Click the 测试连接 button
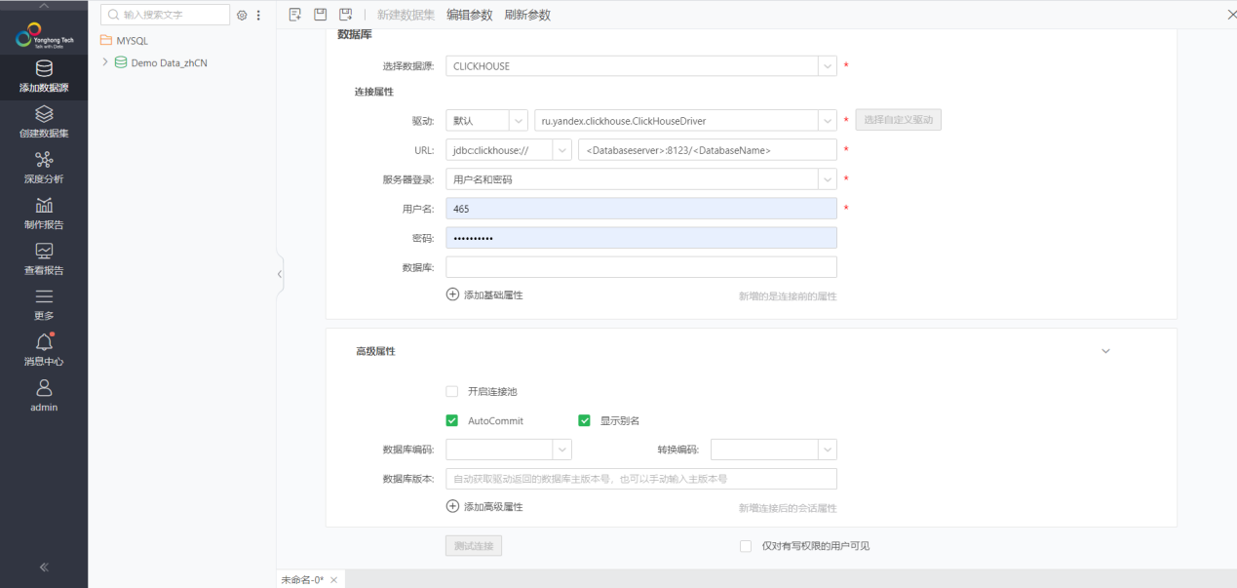The image size is (1237, 588). pyautogui.click(x=474, y=546)
